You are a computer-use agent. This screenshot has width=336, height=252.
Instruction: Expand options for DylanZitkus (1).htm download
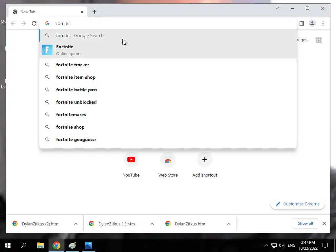coord(152,224)
